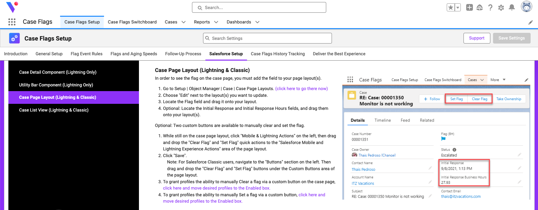
Task: Click the example case page screenshot
Action: 436,137
